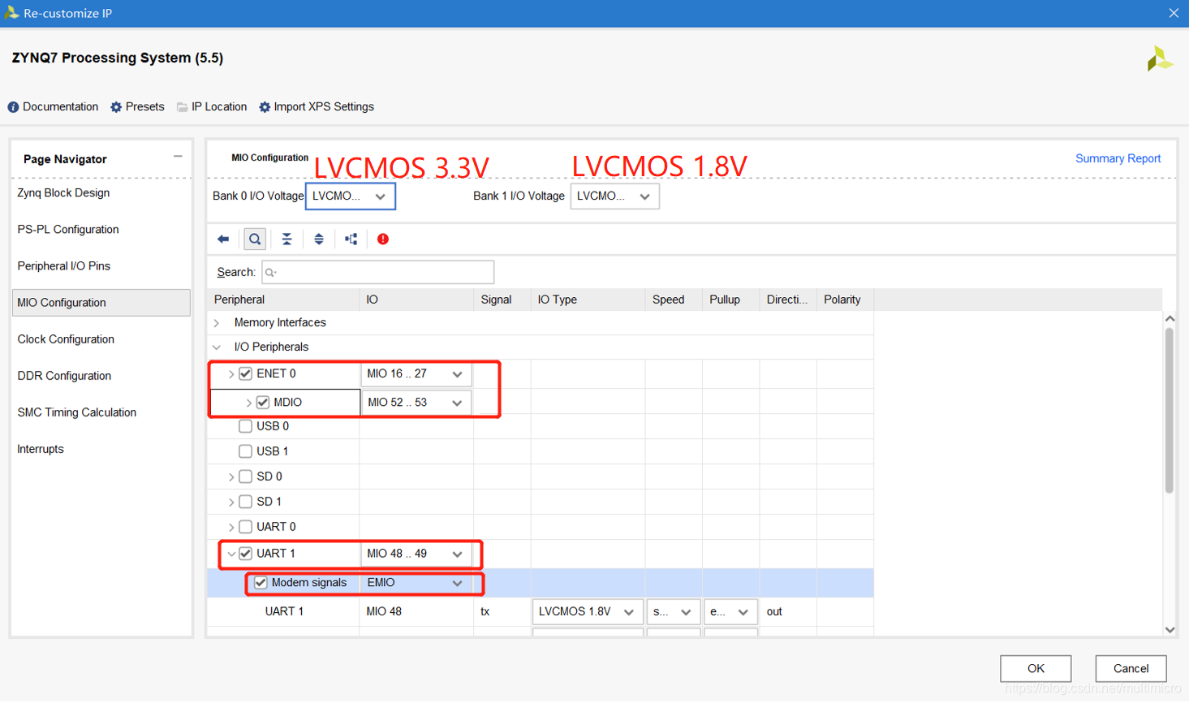Open the Bank 0 I/O Voltage dropdown
This screenshot has width=1189, height=703.
tap(351, 196)
